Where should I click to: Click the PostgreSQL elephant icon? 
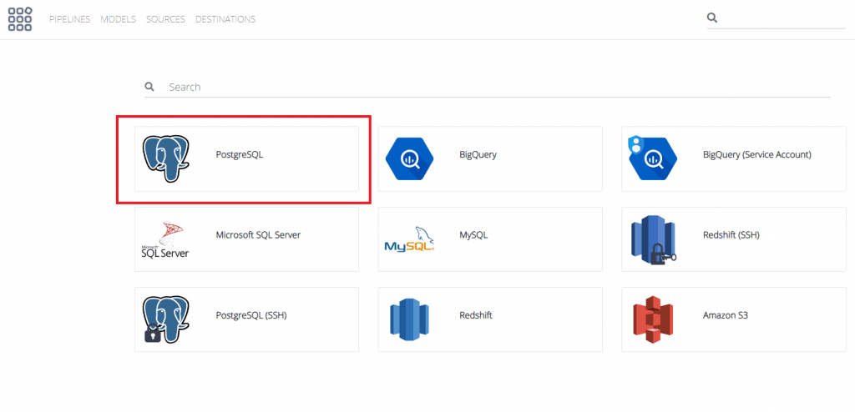coord(166,158)
